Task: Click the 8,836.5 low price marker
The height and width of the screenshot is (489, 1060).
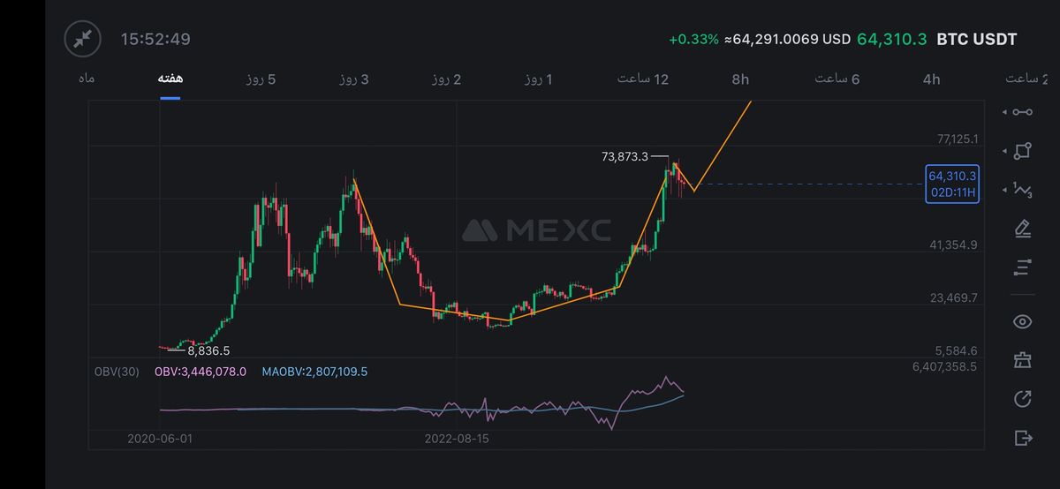Action: [208, 350]
